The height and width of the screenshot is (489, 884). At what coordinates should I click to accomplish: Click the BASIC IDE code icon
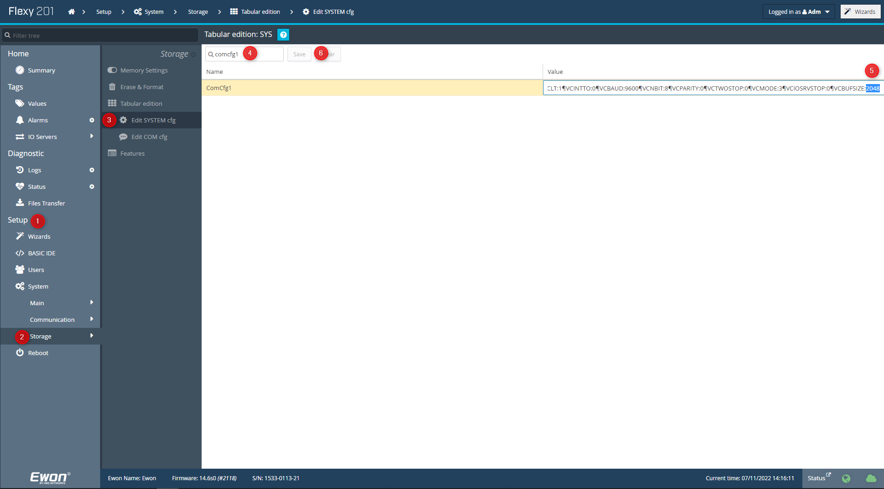[20, 253]
